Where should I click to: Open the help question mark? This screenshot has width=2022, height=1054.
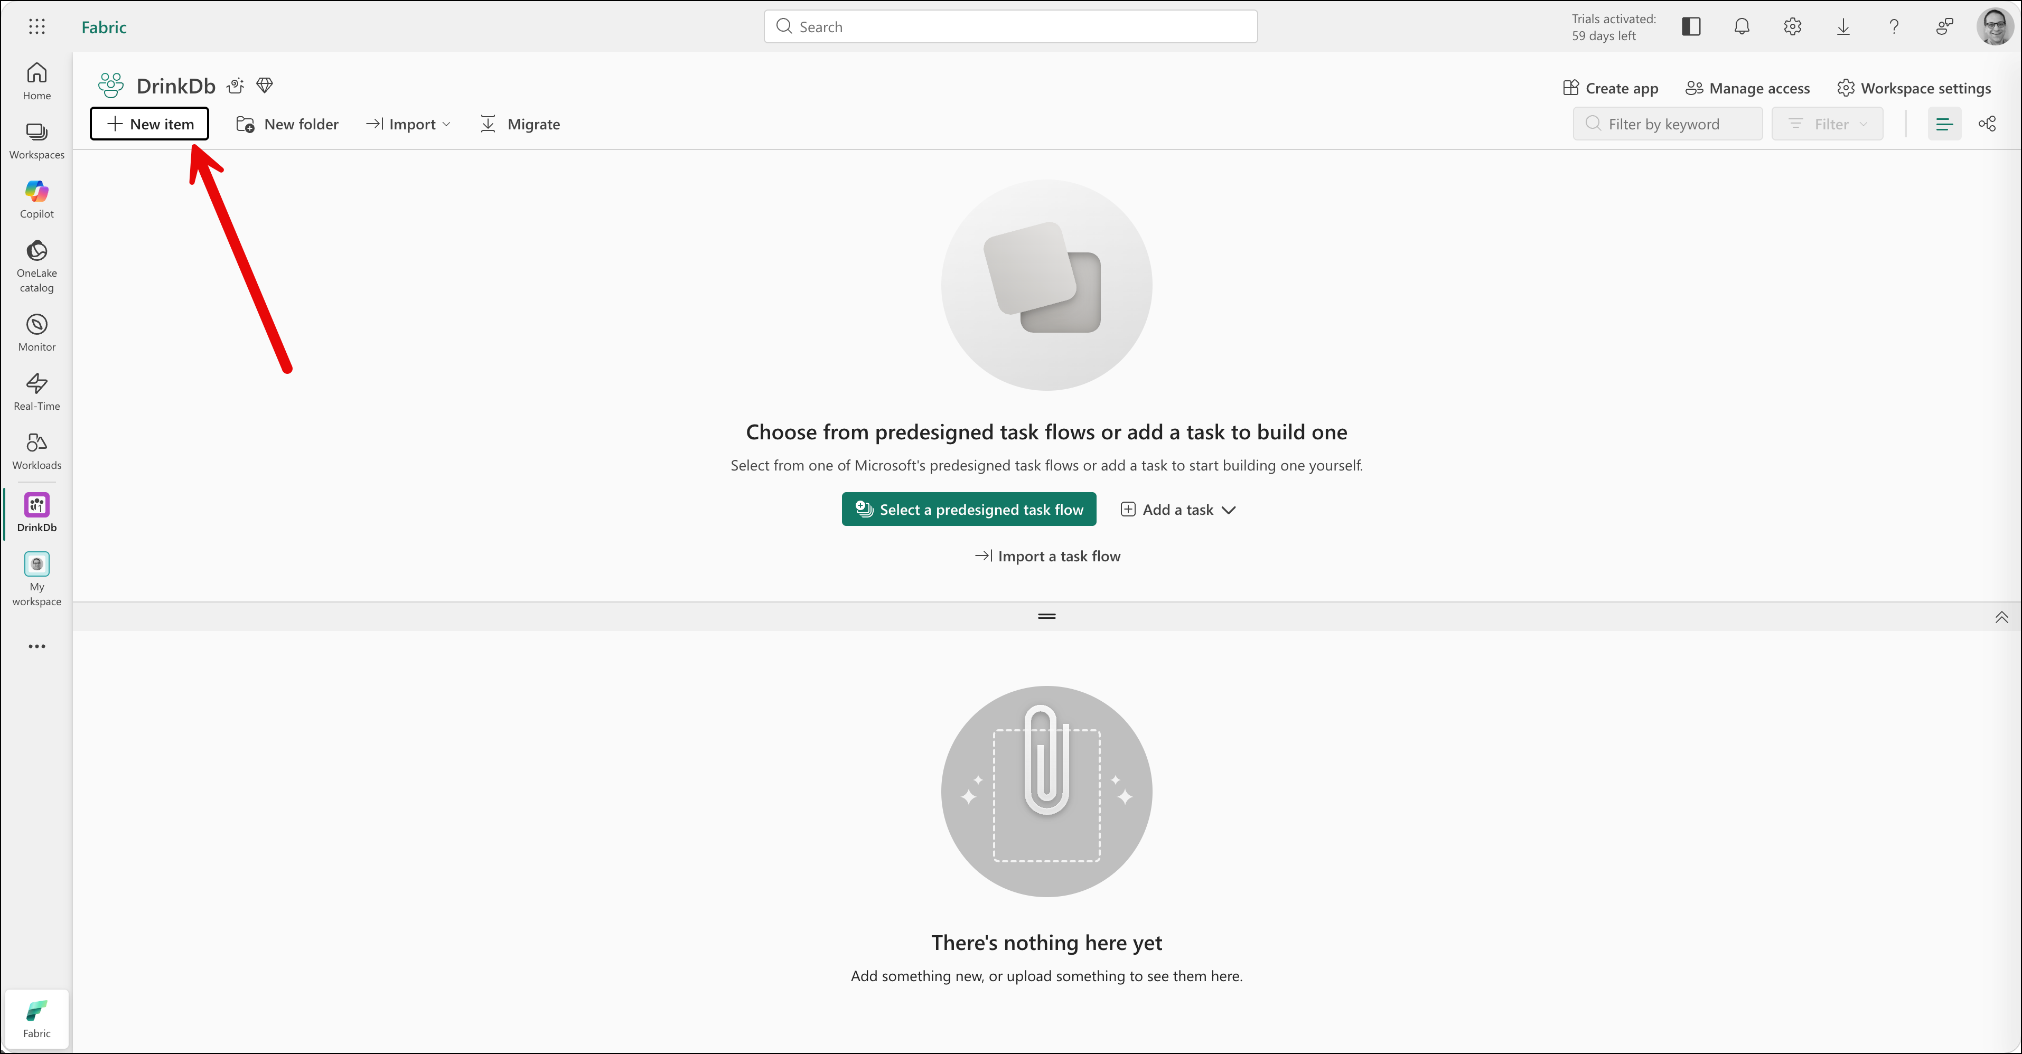[x=1894, y=27]
